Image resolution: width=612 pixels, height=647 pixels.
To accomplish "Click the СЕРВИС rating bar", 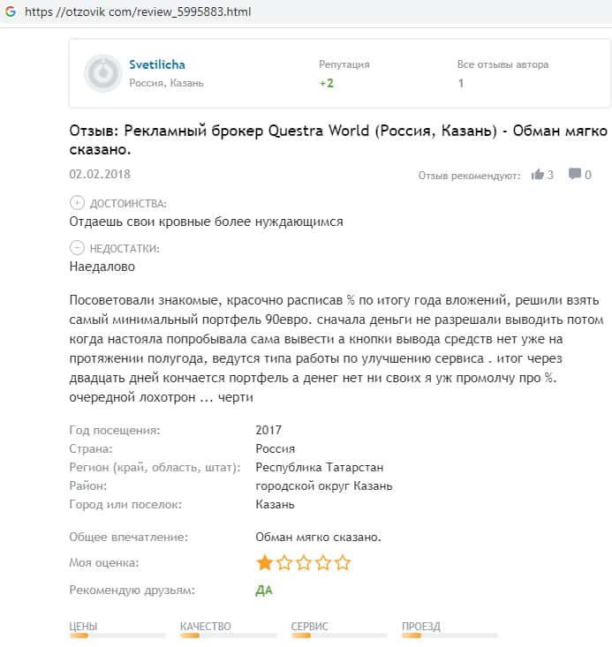I will coord(340,635).
